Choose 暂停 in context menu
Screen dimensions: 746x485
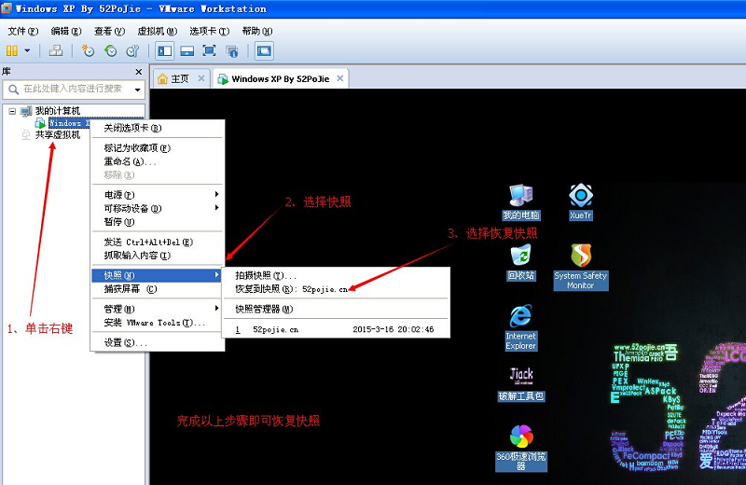[x=157, y=222]
